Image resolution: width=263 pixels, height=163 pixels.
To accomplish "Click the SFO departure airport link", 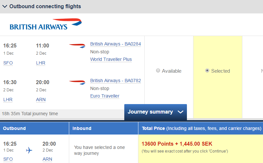I will [x=8, y=63].
